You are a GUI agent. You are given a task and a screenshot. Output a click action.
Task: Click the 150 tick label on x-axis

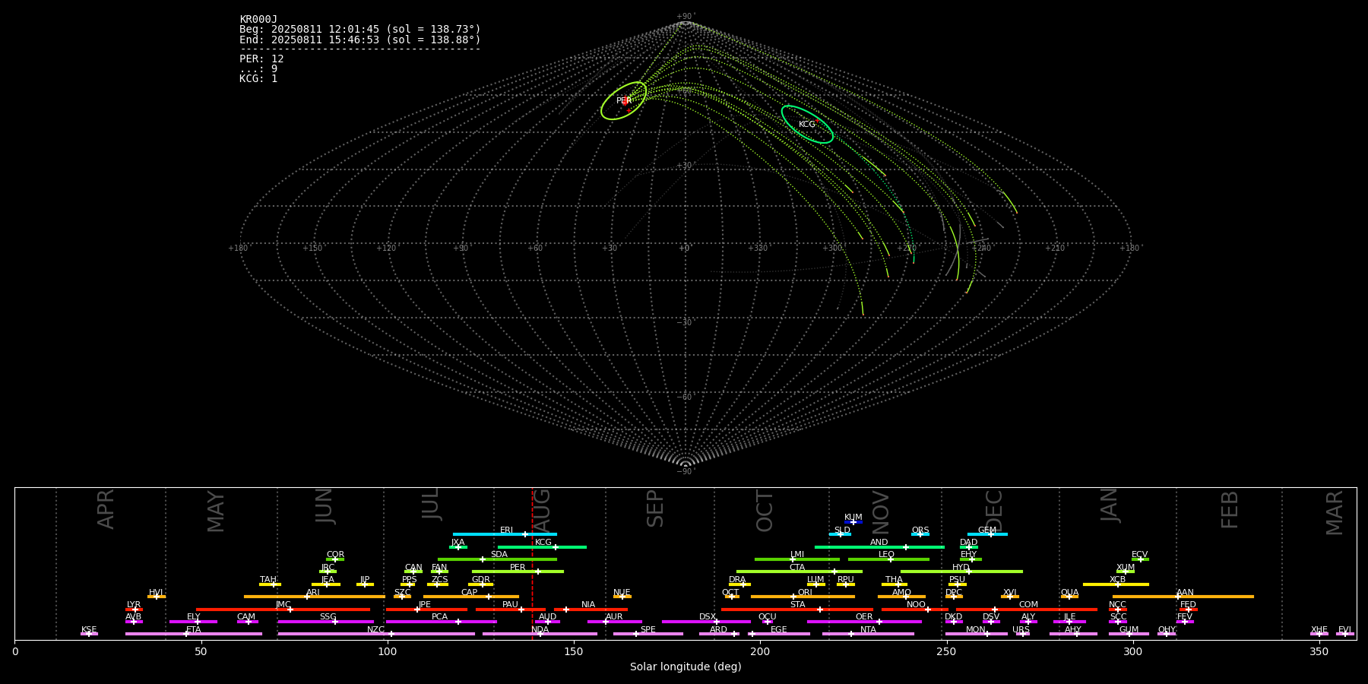point(574,652)
